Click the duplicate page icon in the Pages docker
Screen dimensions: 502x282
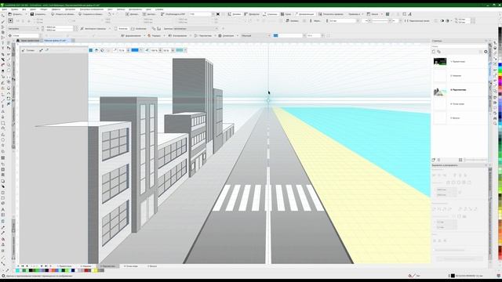[x=438, y=52]
